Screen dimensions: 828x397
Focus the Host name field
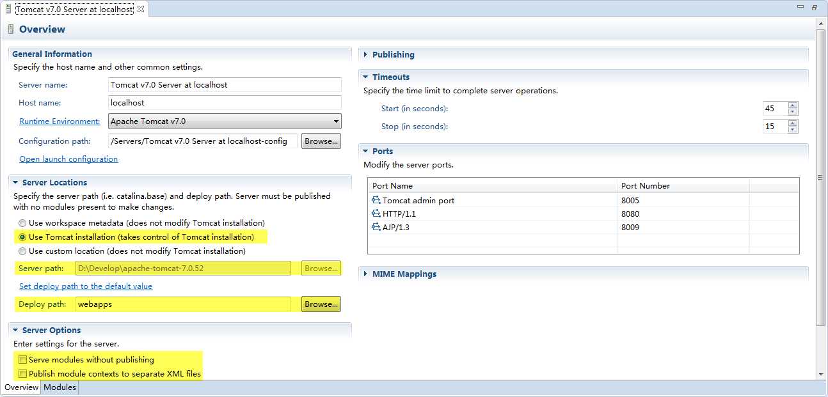(225, 103)
